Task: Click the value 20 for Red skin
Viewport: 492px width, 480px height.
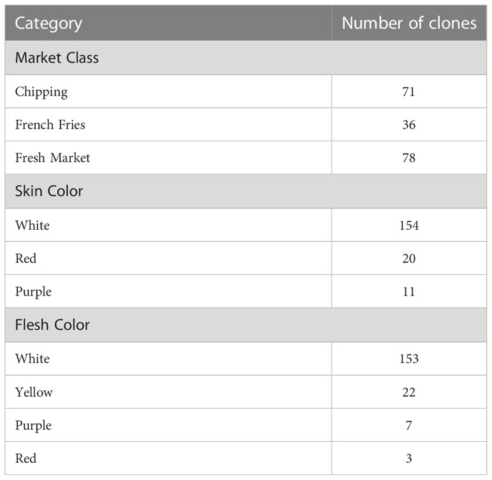Action: pos(409,258)
